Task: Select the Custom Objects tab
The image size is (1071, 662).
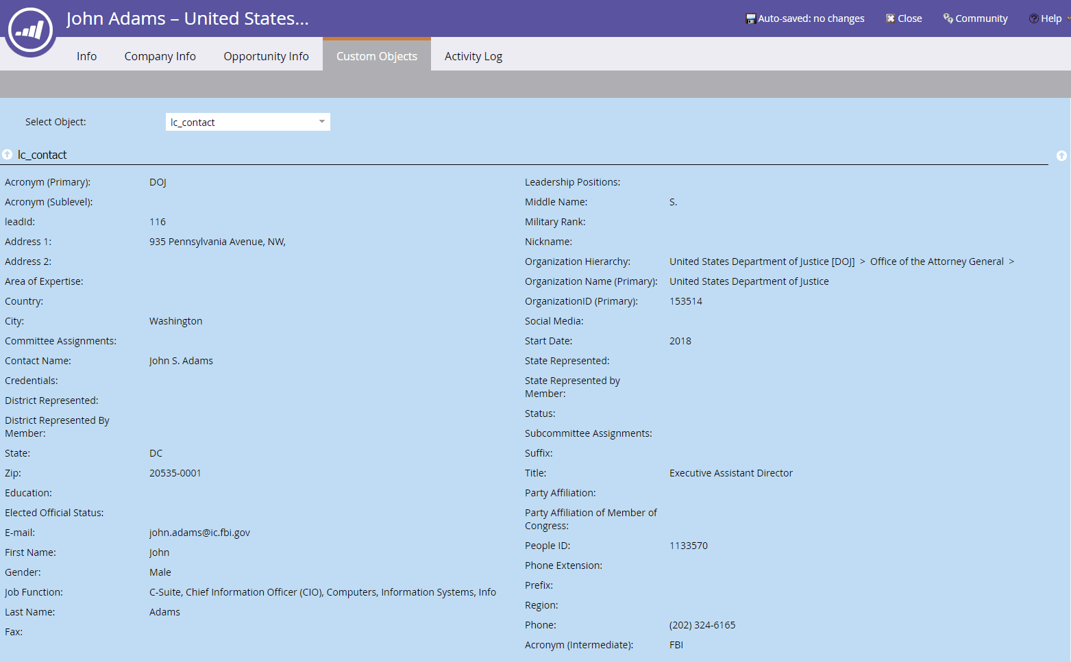Action: (377, 55)
